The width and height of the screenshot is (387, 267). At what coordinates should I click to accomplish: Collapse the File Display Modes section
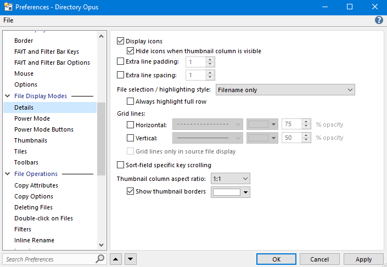click(8, 96)
